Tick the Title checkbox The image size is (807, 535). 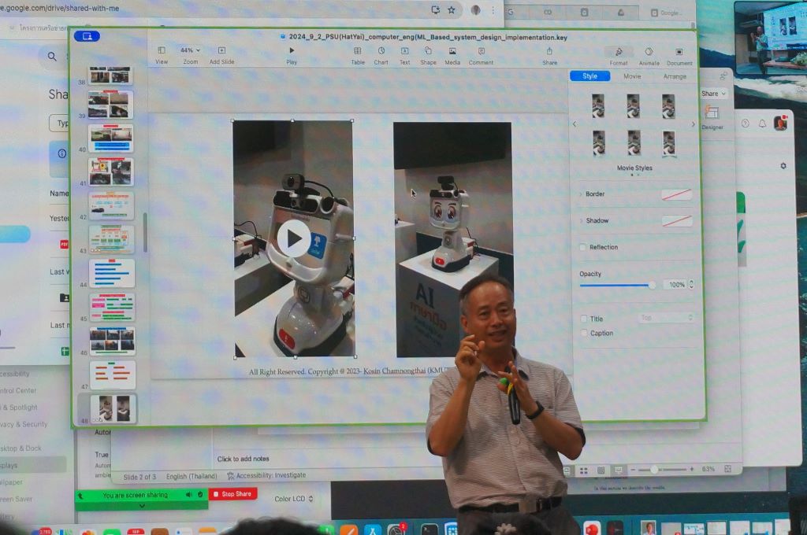(x=584, y=319)
